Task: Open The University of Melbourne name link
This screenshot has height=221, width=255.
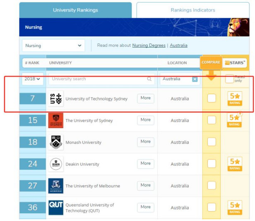Action: (x=93, y=186)
